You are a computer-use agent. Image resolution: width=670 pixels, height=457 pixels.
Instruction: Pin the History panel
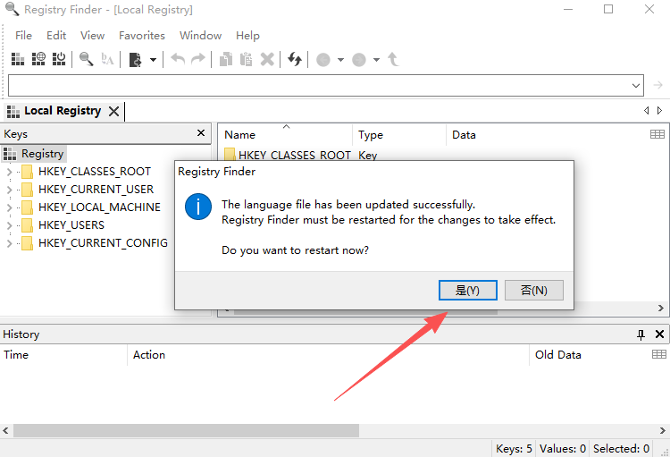(x=641, y=334)
